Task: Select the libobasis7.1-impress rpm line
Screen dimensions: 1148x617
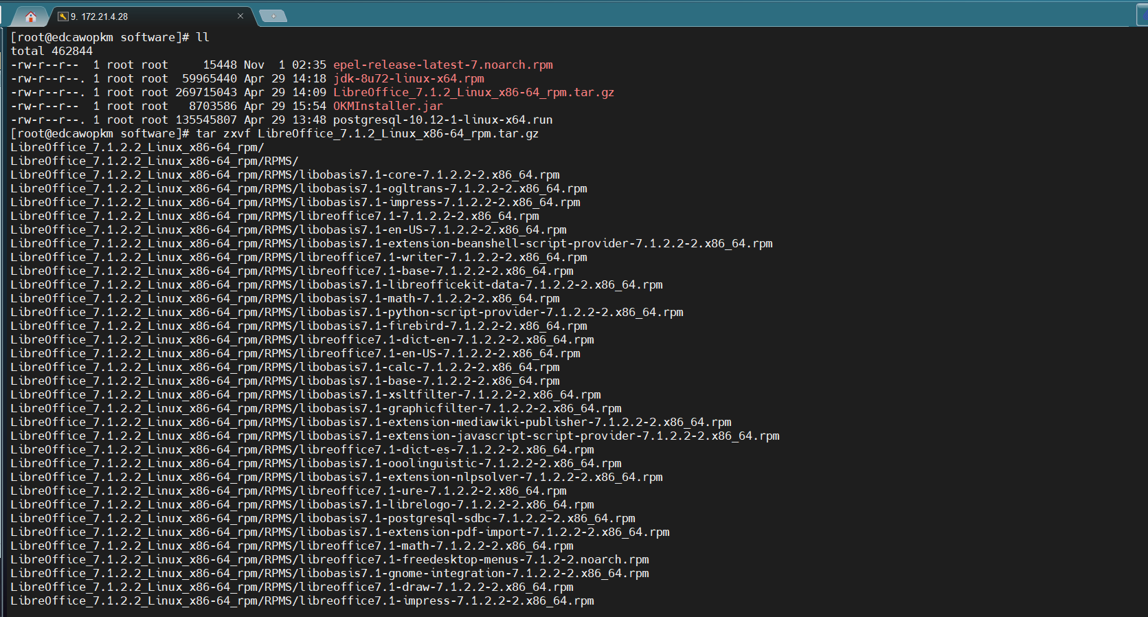Action: click(295, 202)
